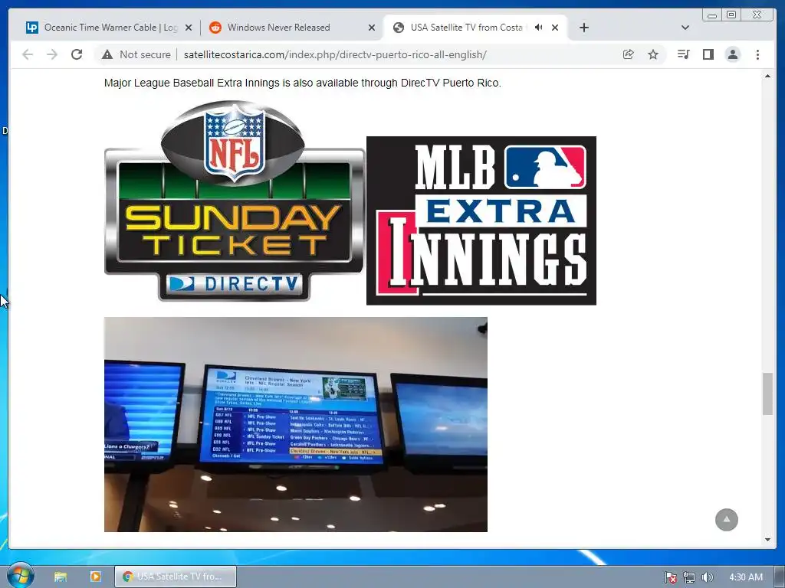Click the page scrollbar down arrow
Image resolution: width=785 pixels, height=588 pixels.
pyautogui.click(x=767, y=540)
